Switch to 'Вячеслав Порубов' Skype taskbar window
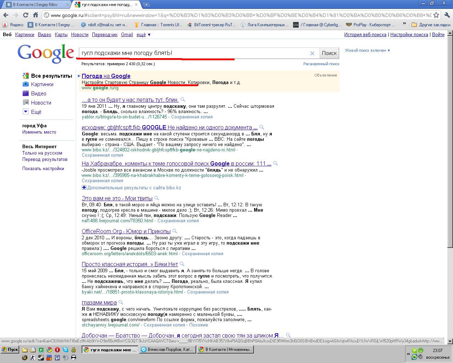This screenshot has width=453, height=363. point(167,350)
